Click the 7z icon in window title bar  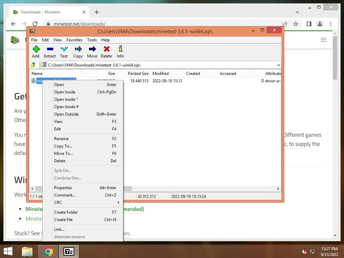click(32, 31)
